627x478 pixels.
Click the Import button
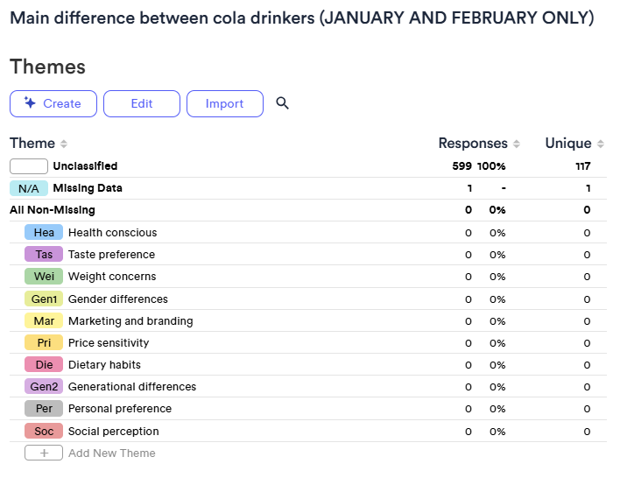click(x=224, y=103)
